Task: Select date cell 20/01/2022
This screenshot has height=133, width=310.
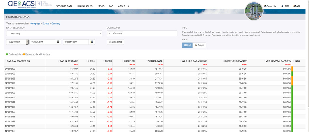Action: click(10, 102)
